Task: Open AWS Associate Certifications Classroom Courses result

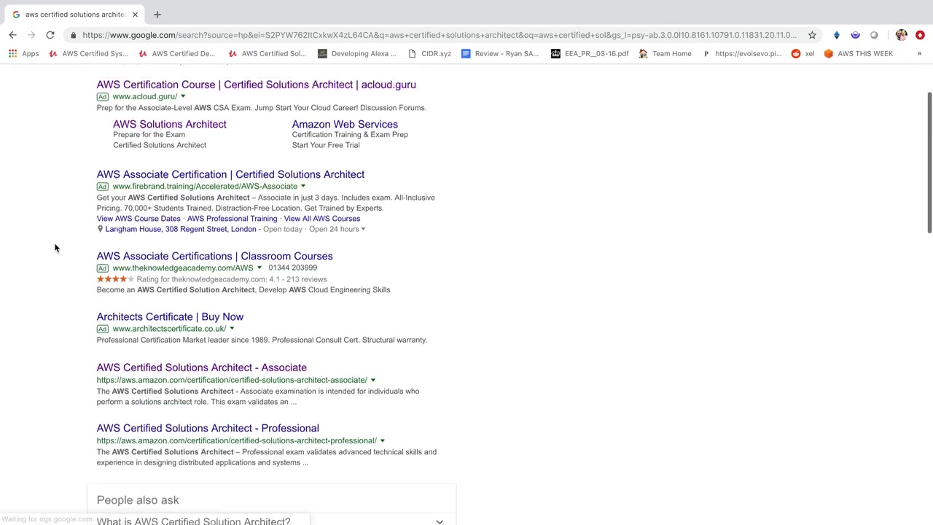Action: click(x=215, y=256)
